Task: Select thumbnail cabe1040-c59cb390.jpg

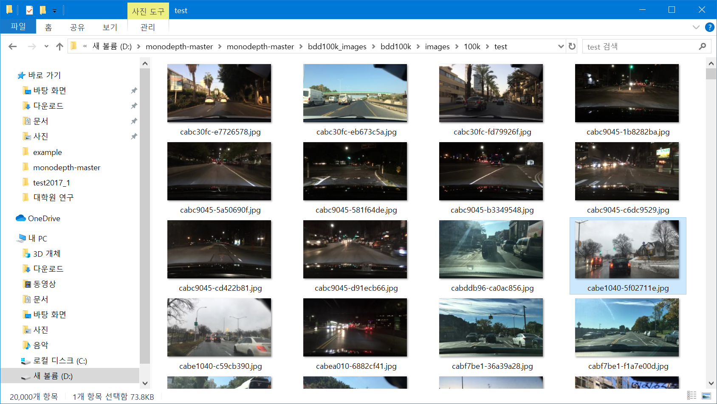Action: pyautogui.click(x=219, y=327)
